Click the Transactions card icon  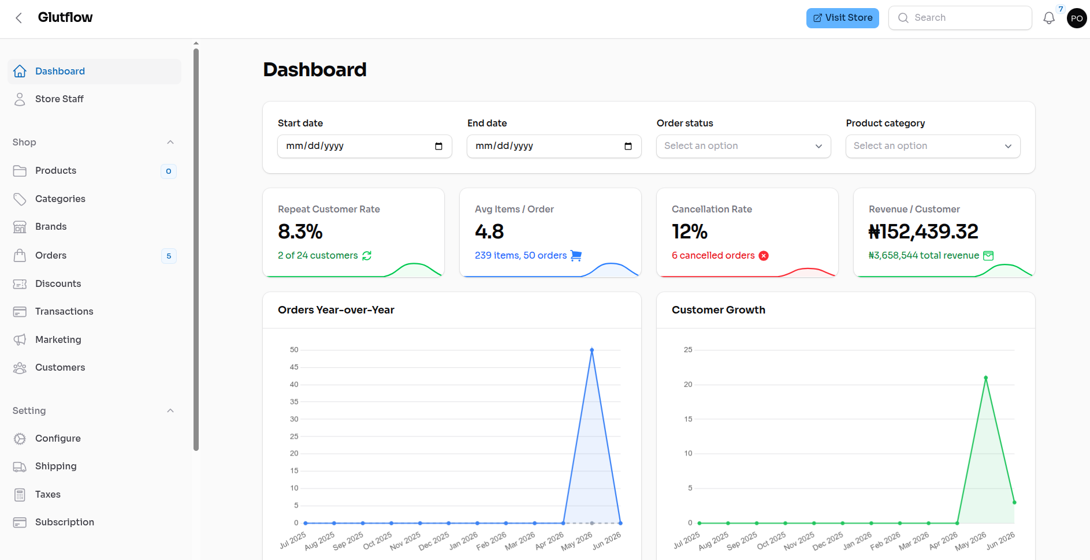20,312
